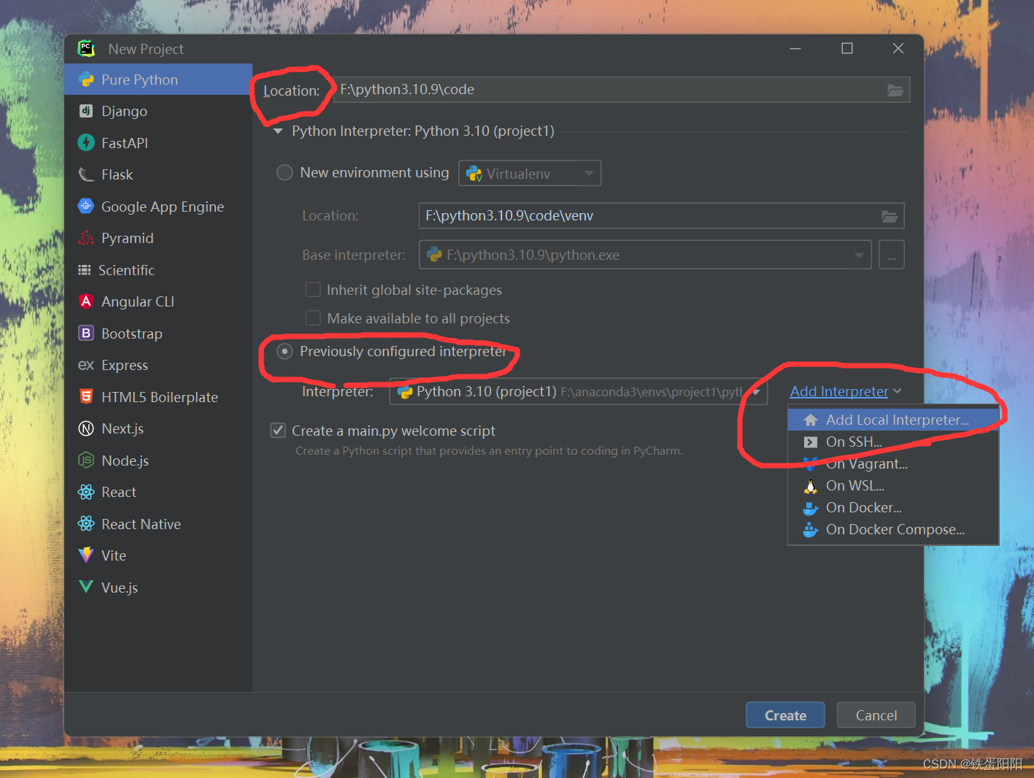Select Scientific label in project list

[126, 270]
